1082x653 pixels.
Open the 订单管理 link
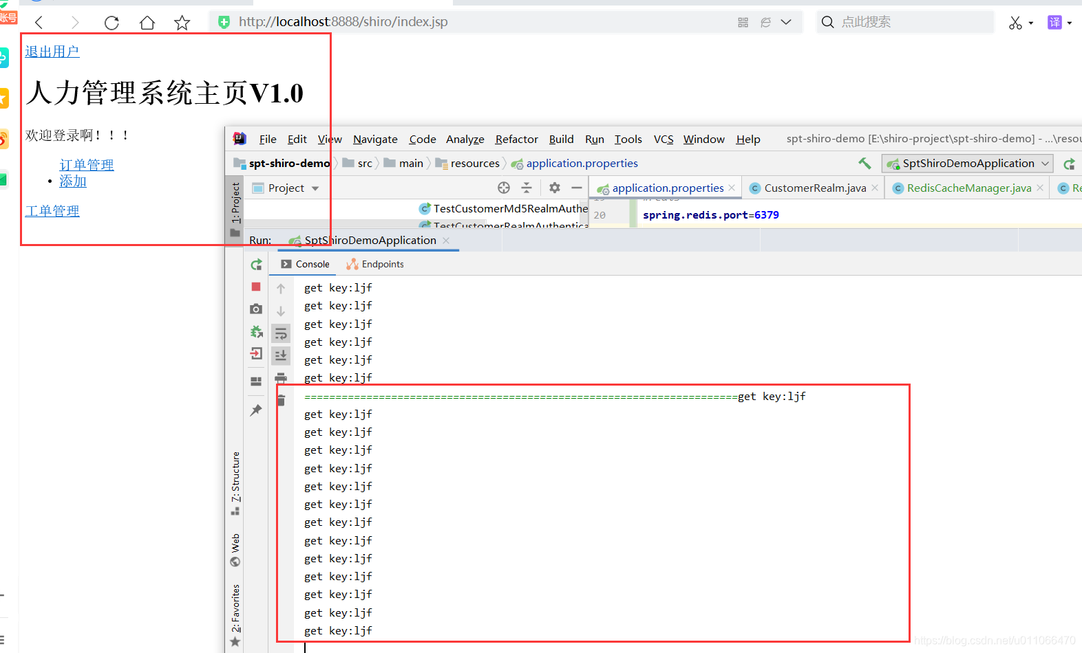click(x=87, y=165)
